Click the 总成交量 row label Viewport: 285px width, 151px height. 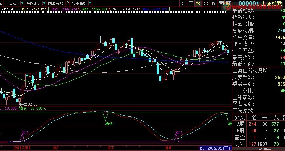[243, 38]
